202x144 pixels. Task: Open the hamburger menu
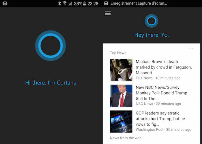[108, 14]
